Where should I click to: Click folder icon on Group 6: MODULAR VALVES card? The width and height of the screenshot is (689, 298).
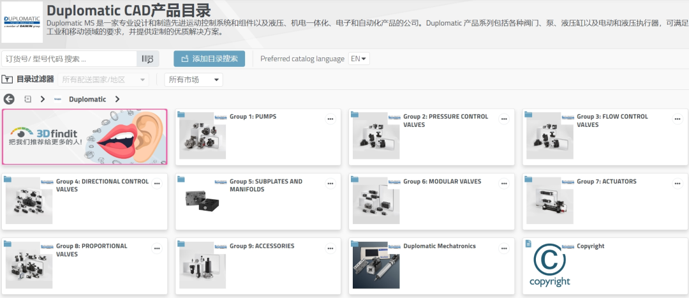click(x=354, y=179)
